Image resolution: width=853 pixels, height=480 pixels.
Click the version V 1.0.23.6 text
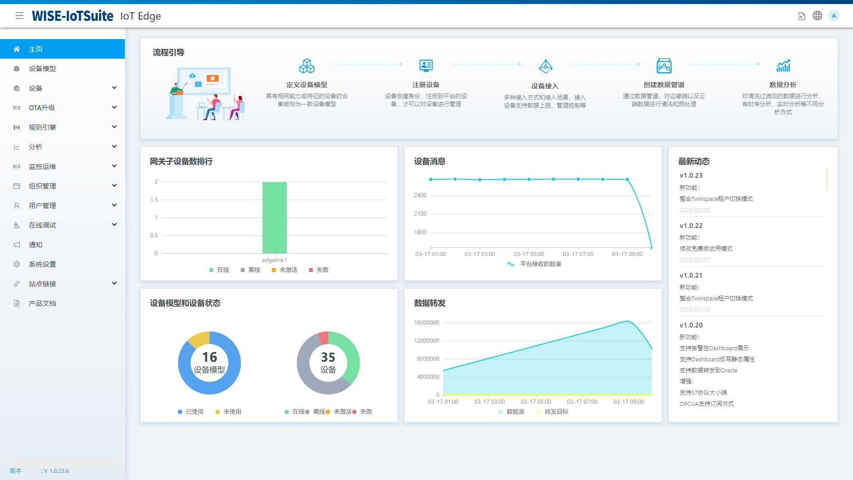point(56,471)
